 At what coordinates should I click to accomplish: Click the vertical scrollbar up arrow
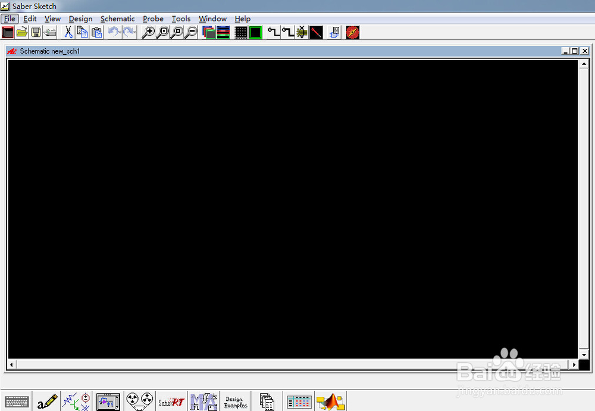click(x=584, y=64)
